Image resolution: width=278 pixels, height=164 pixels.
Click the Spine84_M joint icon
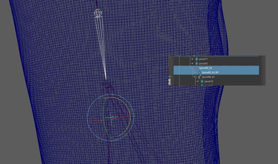click(x=199, y=77)
